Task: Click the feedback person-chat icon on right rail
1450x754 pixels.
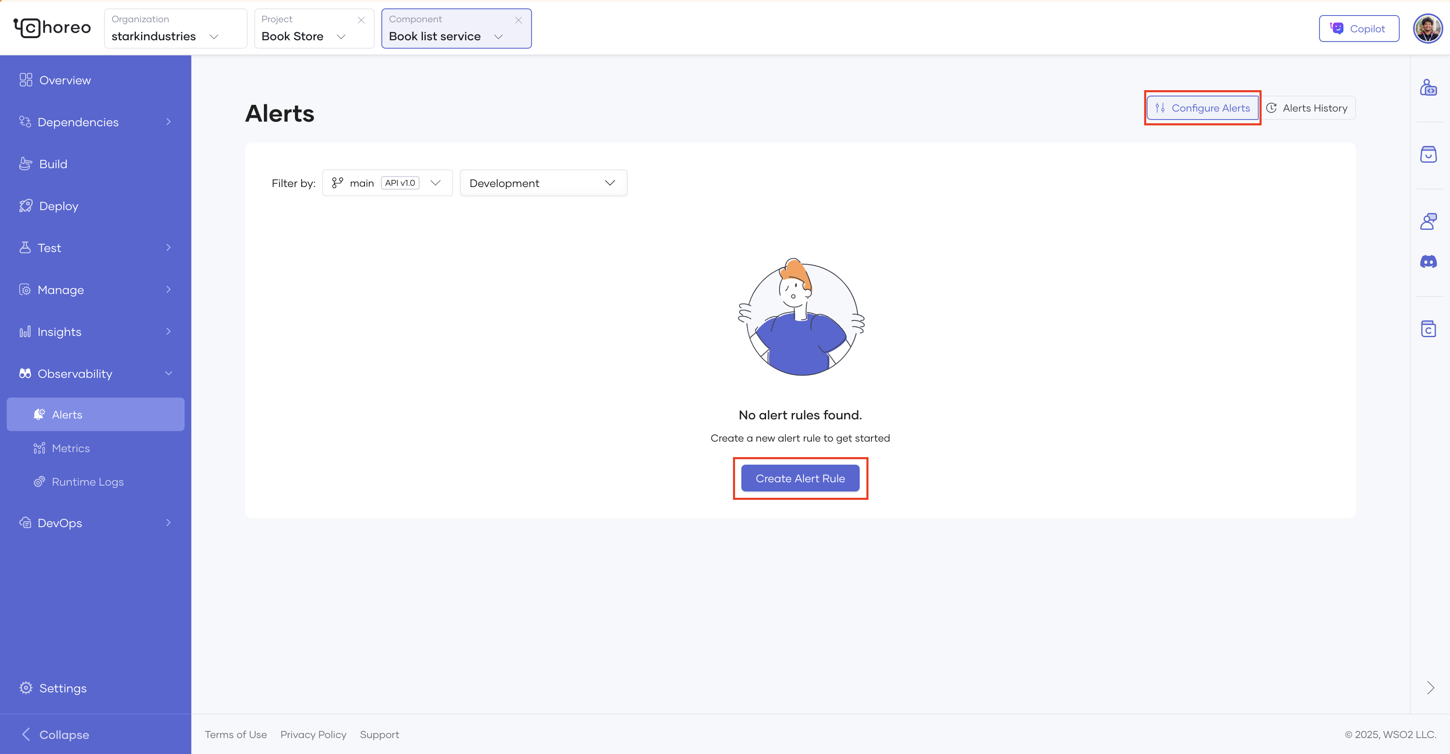Action: 1428,221
